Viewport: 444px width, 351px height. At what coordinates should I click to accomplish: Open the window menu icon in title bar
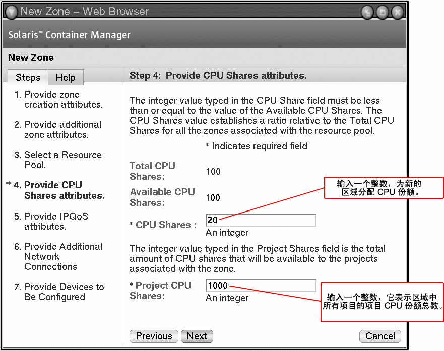pyautogui.click(x=12, y=12)
